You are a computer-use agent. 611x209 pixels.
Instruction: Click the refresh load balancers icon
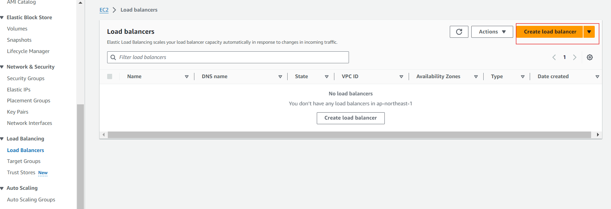[x=459, y=32]
